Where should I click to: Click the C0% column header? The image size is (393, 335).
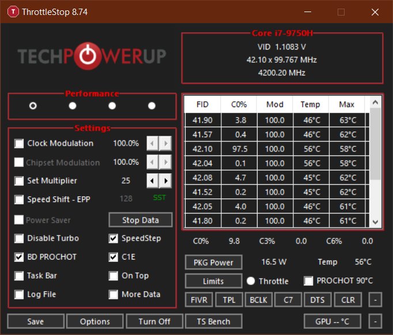pyautogui.click(x=239, y=104)
